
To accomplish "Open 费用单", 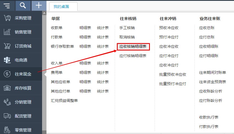I will (57, 72).
